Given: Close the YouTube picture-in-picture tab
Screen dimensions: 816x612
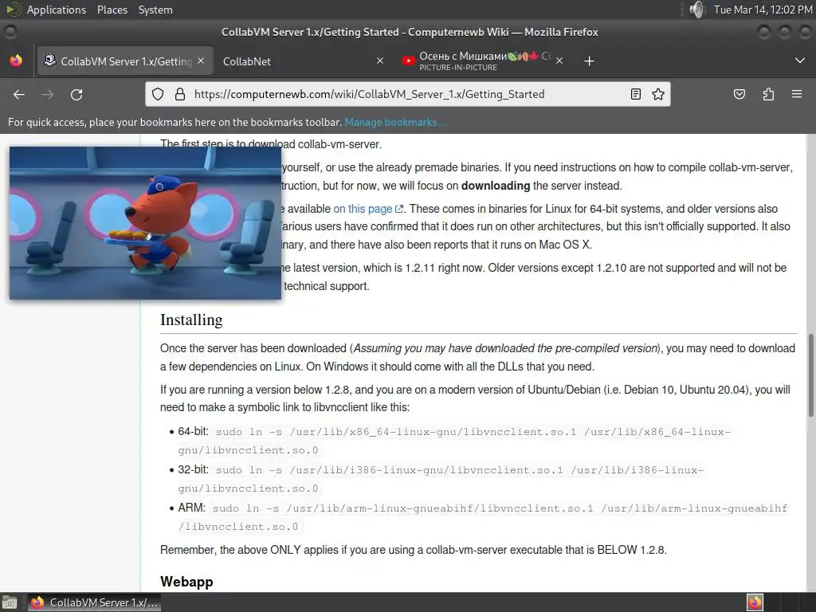Looking at the screenshot, I should pyautogui.click(x=559, y=61).
